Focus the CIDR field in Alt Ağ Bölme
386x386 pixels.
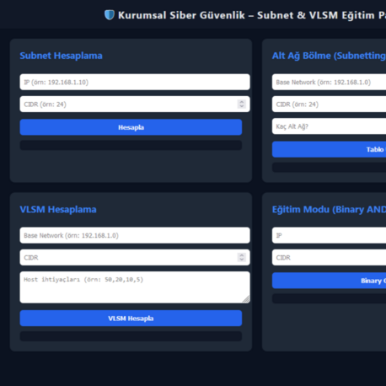pos(329,105)
